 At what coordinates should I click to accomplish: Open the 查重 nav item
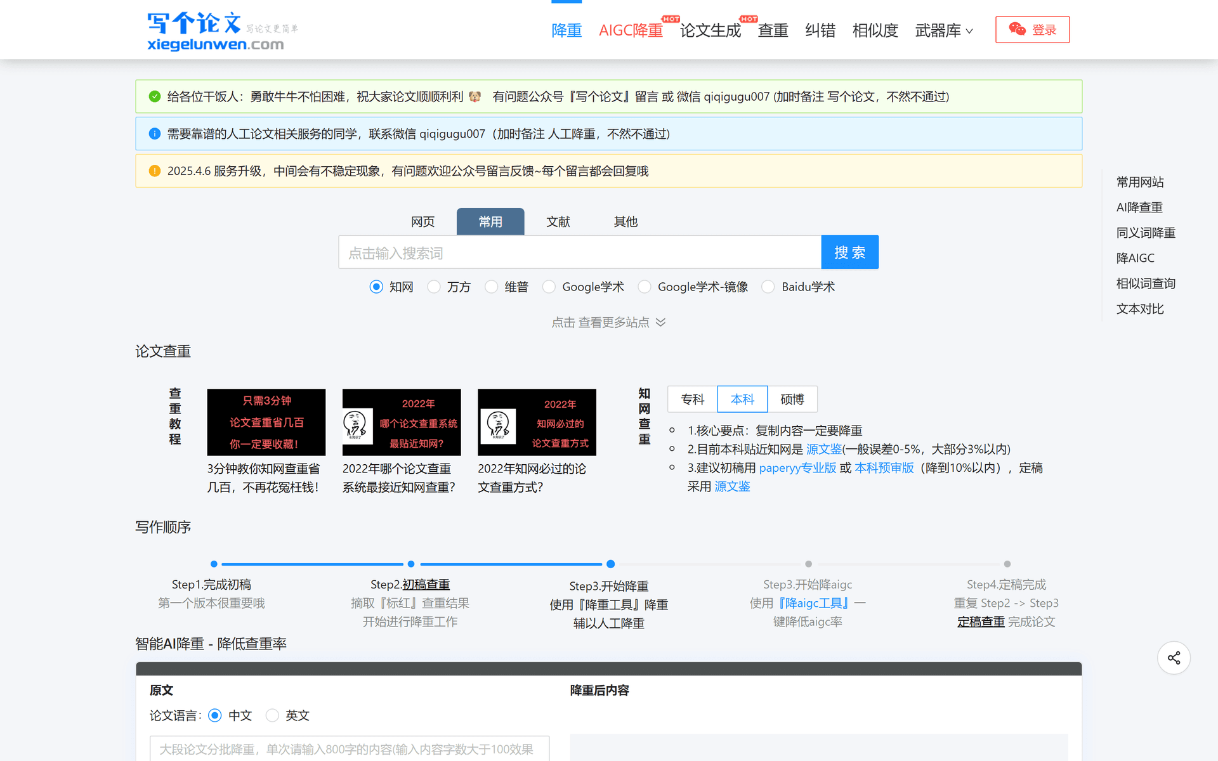773,30
